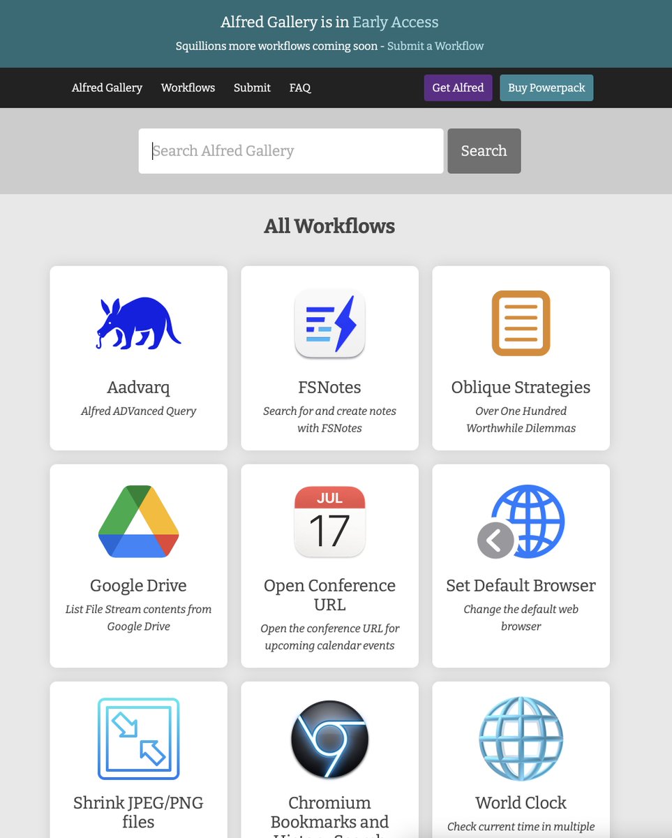Click the Early Access link in banner

(x=396, y=22)
